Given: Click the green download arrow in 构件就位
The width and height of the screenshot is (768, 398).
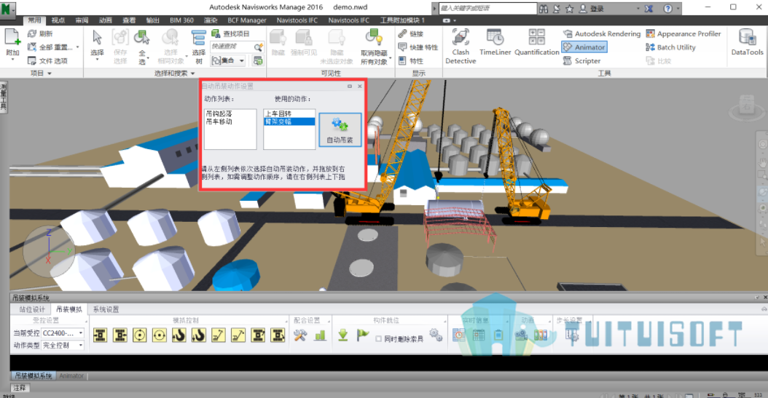Looking at the screenshot, I should pos(343,335).
